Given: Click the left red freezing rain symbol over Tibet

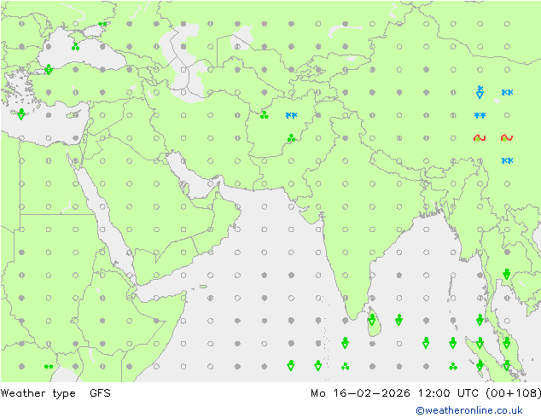Looking at the screenshot, I should click(x=480, y=138).
